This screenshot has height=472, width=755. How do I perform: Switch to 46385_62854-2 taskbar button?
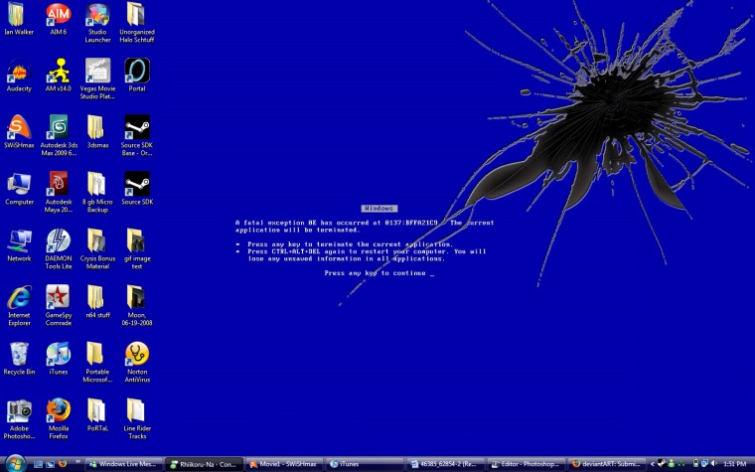pyautogui.click(x=445, y=464)
